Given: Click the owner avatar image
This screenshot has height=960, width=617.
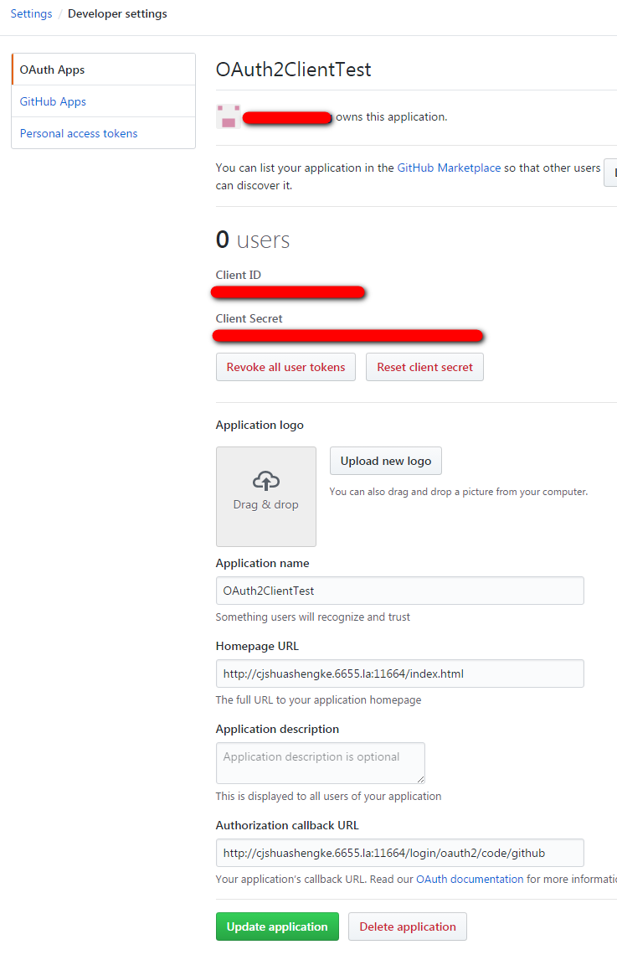Looking at the screenshot, I should click(228, 116).
